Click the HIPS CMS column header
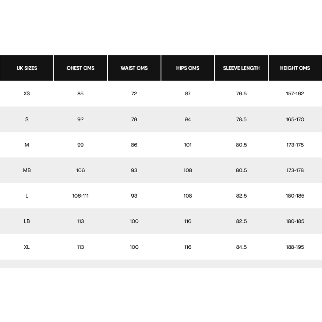322x322 pixels. (x=188, y=68)
